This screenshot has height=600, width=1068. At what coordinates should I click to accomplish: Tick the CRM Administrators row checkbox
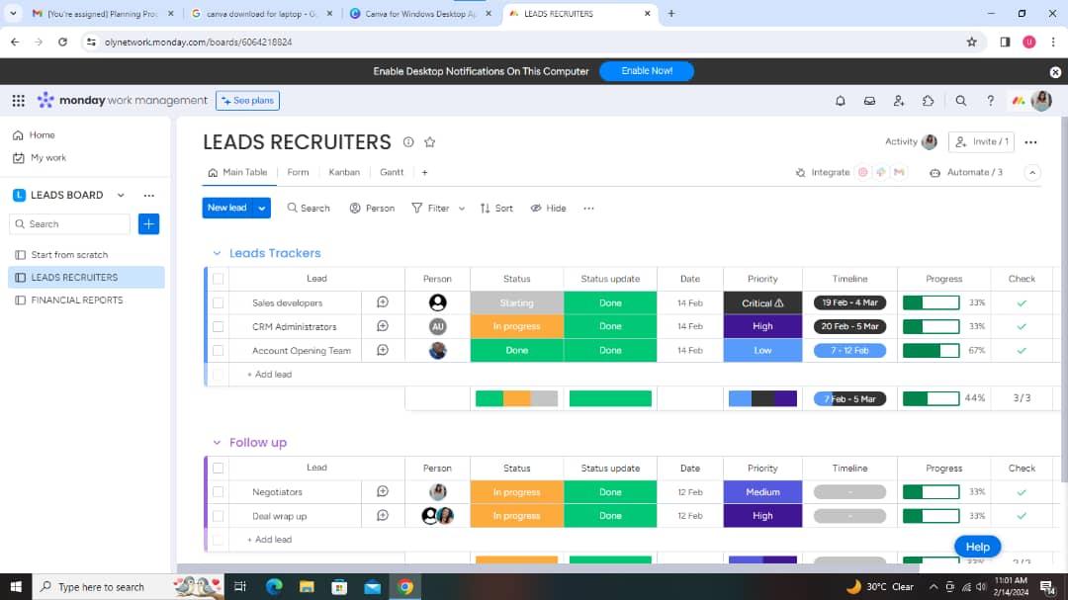[x=219, y=327]
